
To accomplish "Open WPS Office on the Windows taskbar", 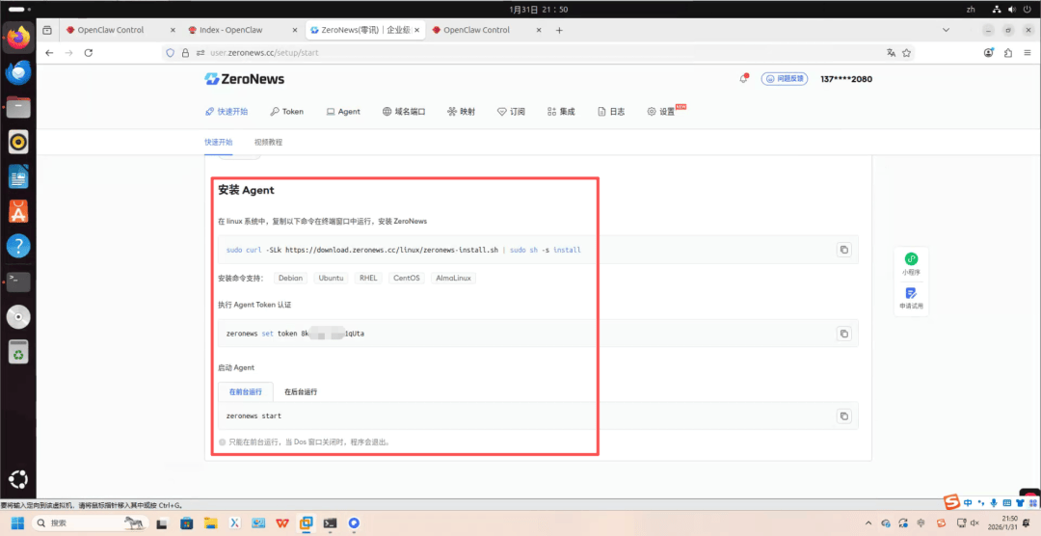I will pos(282,523).
